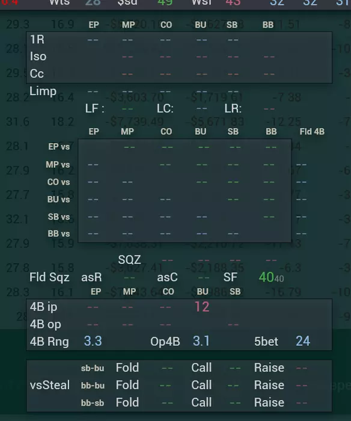Image resolution: width=351 pixels, height=421 pixels.
Task: Click the Fld 4B column header
Action: (312, 132)
